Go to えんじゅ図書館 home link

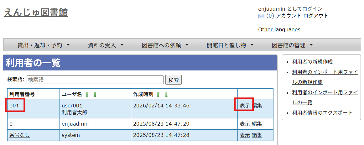click(36, 13)
